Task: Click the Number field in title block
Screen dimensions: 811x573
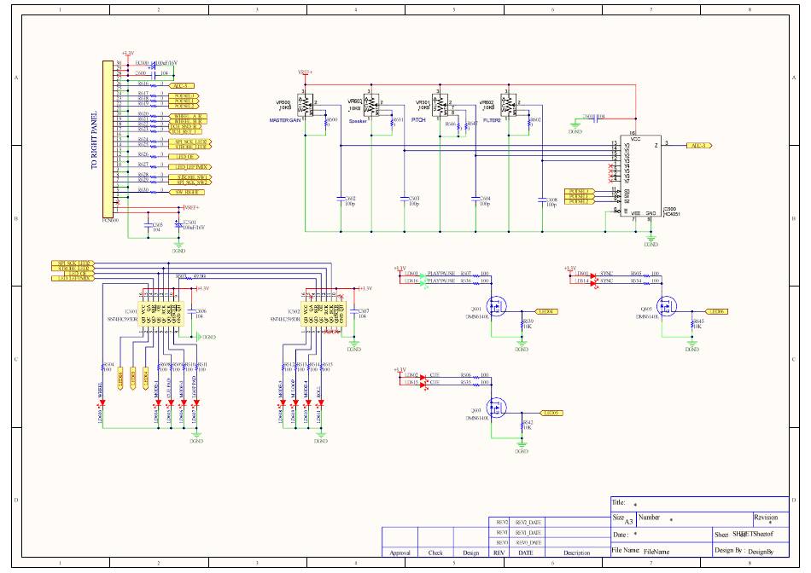Action: click(693, 519)
